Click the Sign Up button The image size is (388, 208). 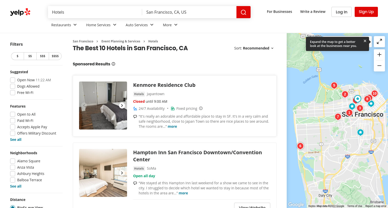tap(366, 12)
